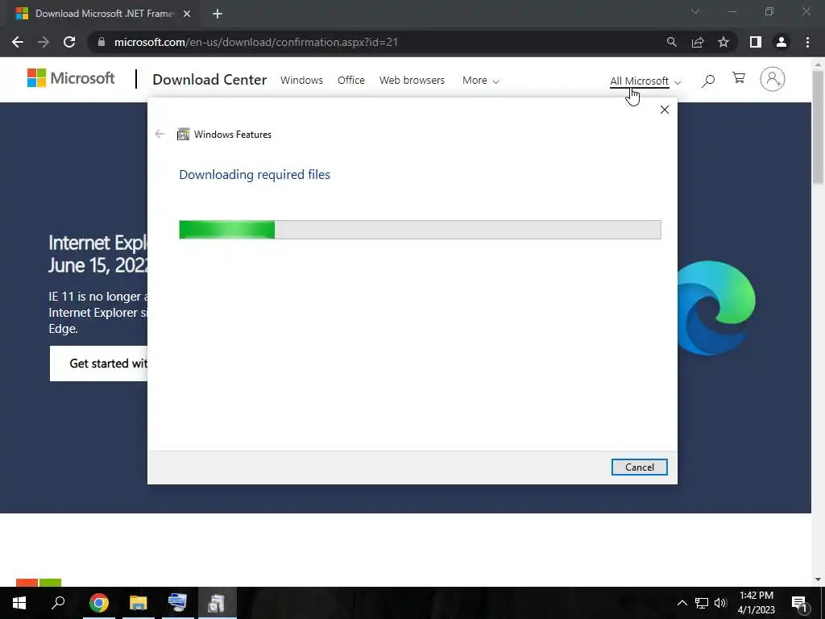825x619 pixels.
Task: Expand the More dropdown
Action: coord(480,81)
